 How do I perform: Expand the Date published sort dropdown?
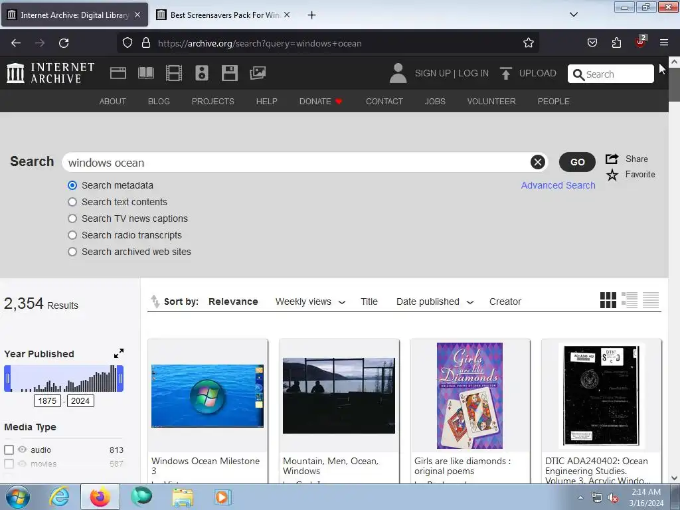pyautogui.click(x=470, y=302)
